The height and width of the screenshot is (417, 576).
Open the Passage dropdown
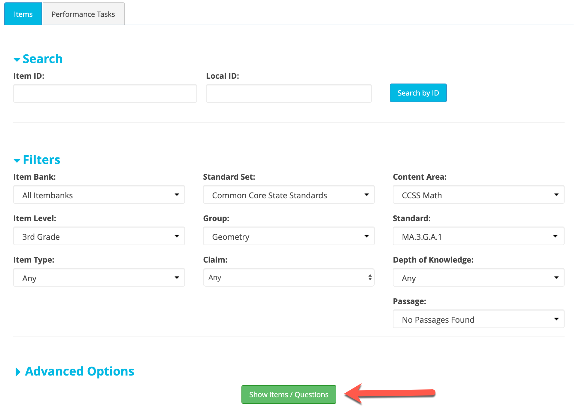point(478,319)
